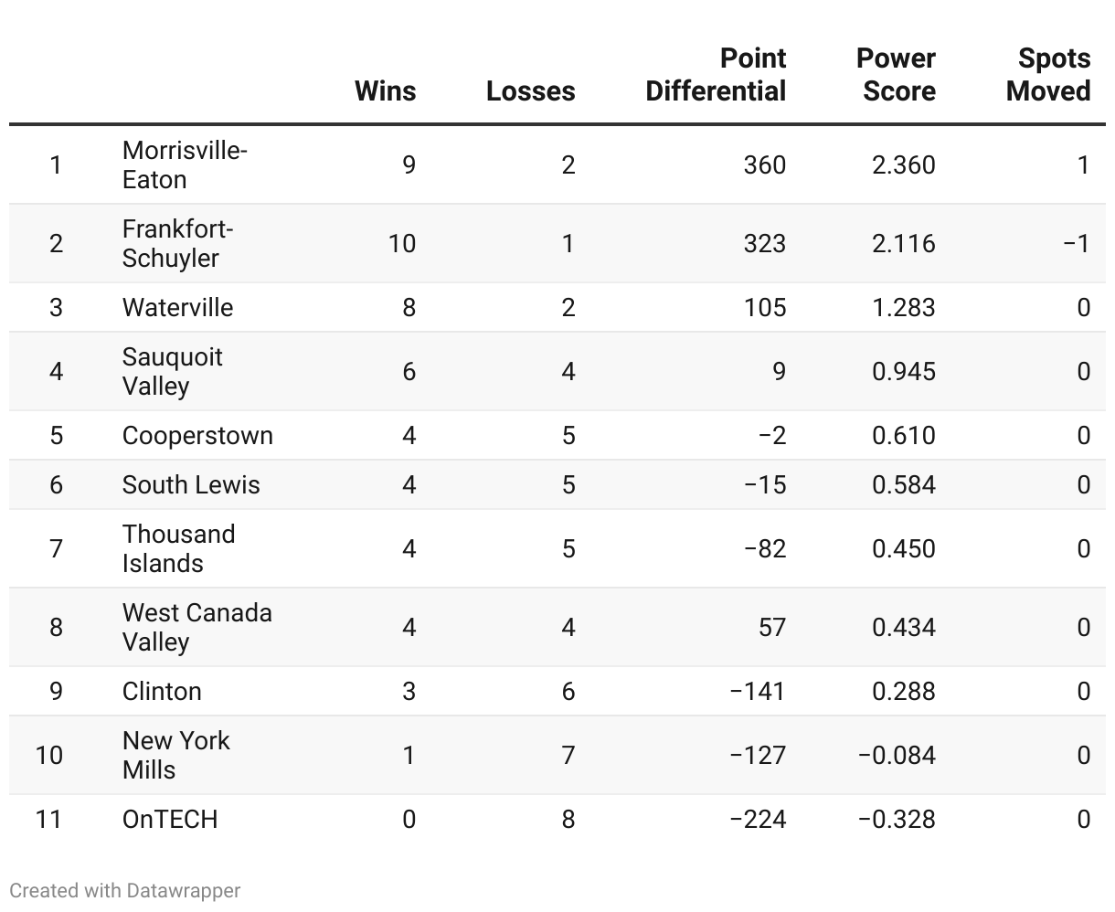Select the West Canada Valley team name
The height and width of the screenshot is (912, 1115).
click(x=197, y=627)
